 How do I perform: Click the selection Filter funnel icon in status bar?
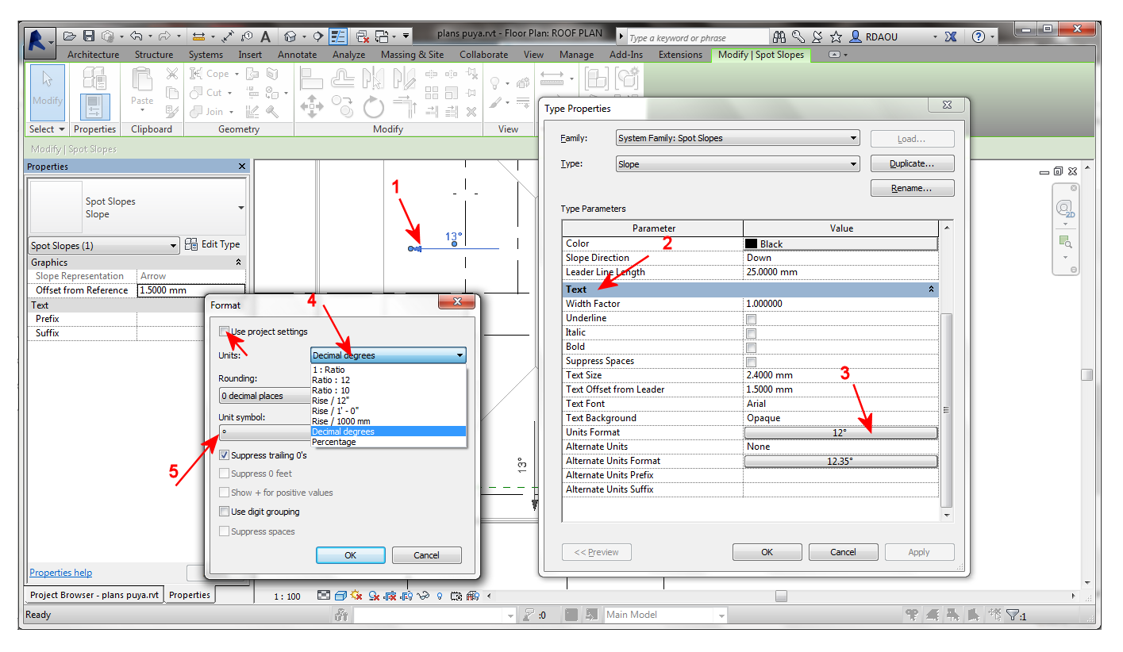(1013, 615)
